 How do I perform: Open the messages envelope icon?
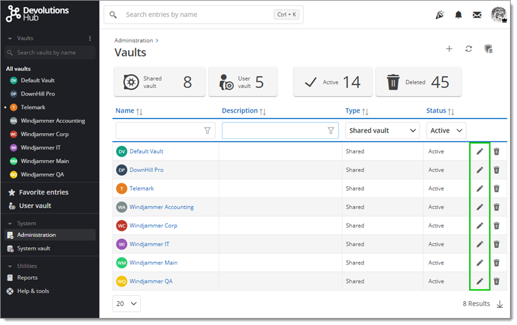click(477, 15)
